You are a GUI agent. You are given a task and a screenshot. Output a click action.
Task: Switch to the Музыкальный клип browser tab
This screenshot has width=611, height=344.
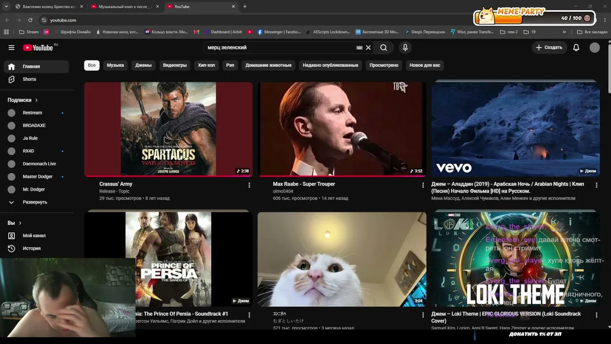tap(125, 7)
